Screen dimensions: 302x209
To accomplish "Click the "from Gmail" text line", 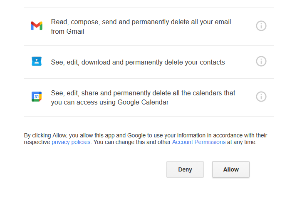I will 67,31.
